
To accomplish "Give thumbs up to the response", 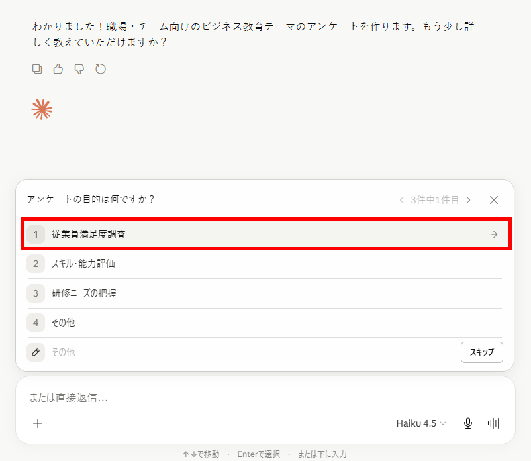I will coord(58,69).
